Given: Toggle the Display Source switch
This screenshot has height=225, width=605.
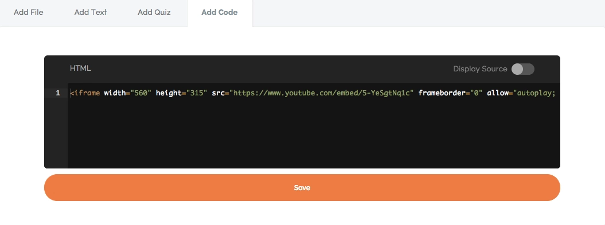Looking at the screenshot, I should coord(522,69).
